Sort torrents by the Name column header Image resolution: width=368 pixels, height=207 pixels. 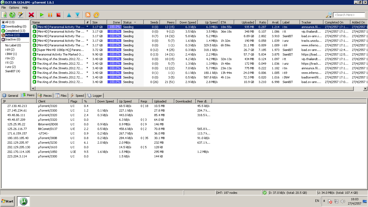point(58,22)
